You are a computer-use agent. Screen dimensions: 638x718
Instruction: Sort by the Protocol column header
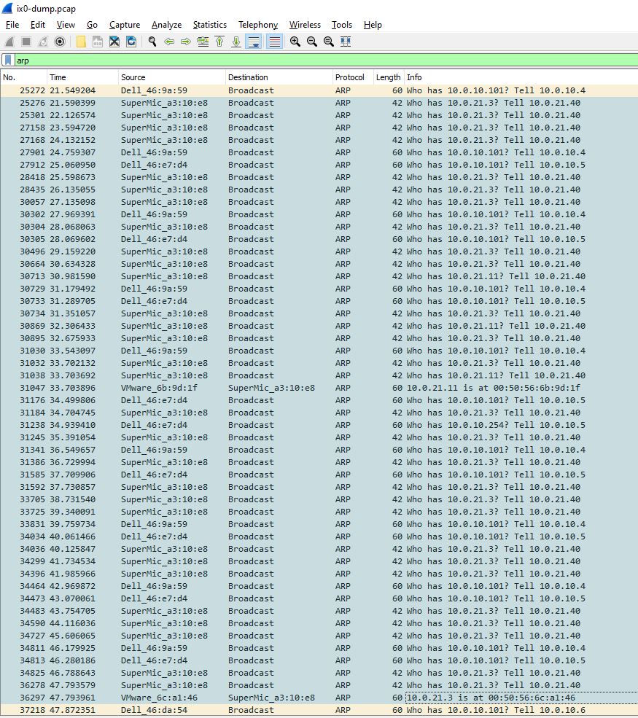[x=353, y=77]
